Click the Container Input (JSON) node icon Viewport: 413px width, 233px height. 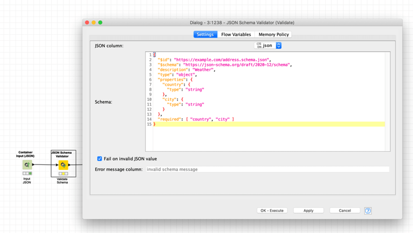coord(27,165)
